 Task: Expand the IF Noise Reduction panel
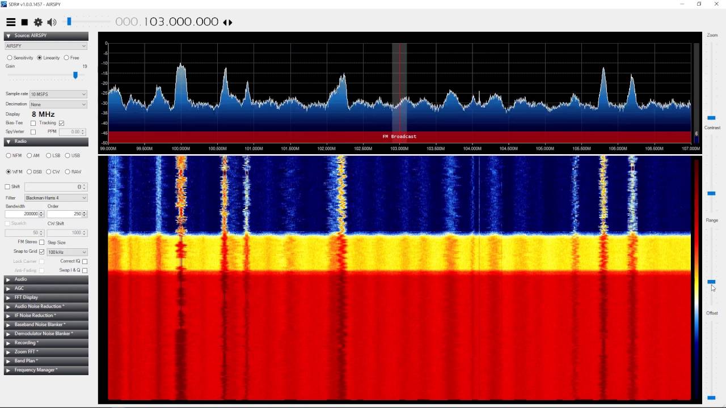tap(46, 316)
